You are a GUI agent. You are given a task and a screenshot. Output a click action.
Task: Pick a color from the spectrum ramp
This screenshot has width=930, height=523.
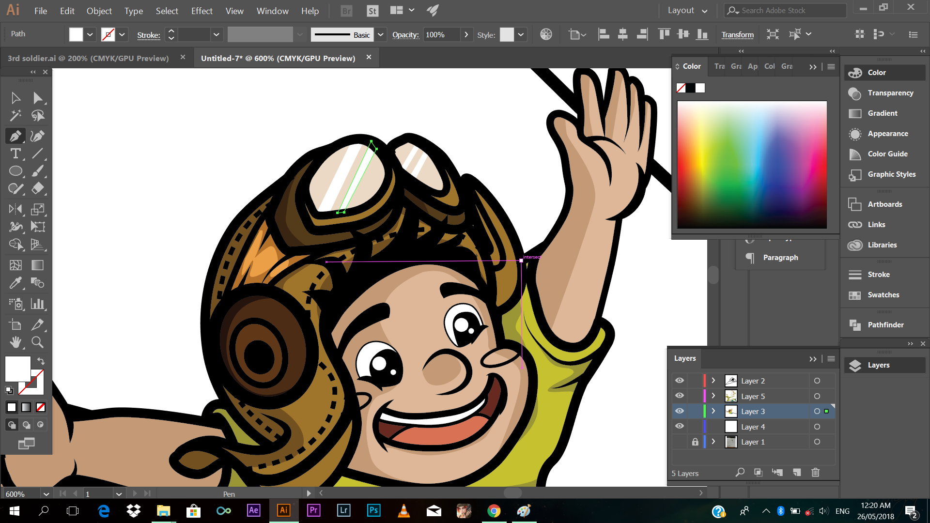[752, 165]
